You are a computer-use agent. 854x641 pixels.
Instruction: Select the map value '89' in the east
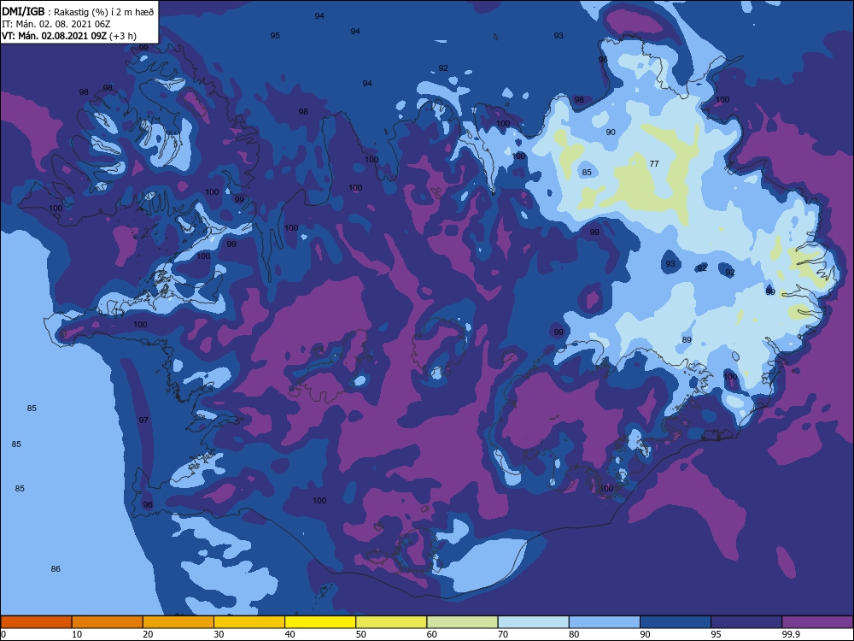coord(687,339)
